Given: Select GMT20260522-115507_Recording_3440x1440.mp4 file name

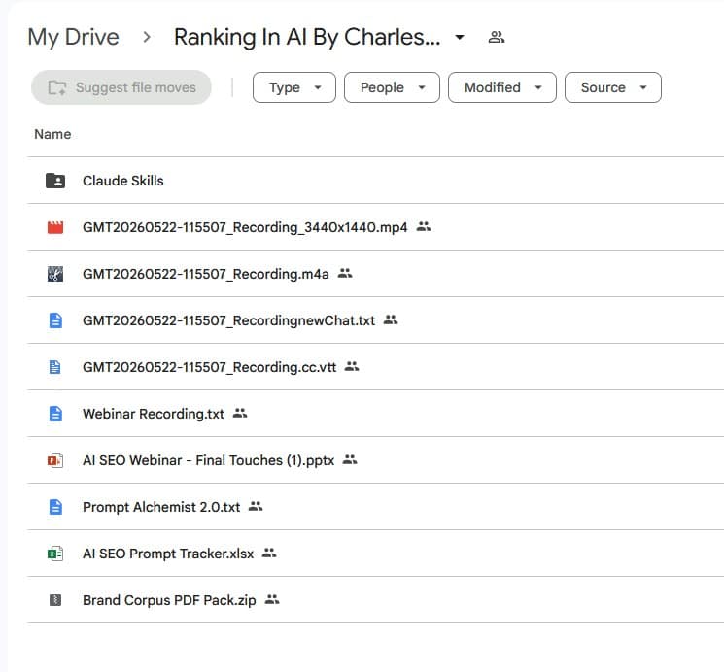Looking at the screenshot, I should click(245, 227).
